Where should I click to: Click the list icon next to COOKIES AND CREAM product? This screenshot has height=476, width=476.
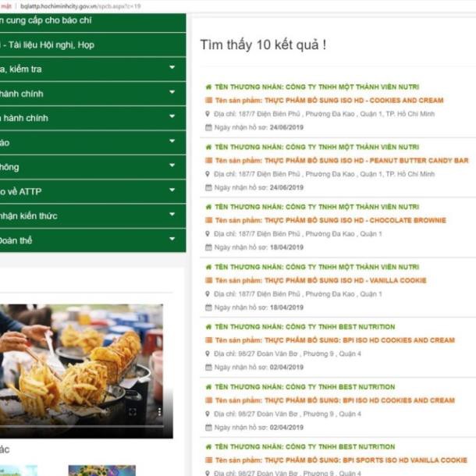[x=208, y=100]
